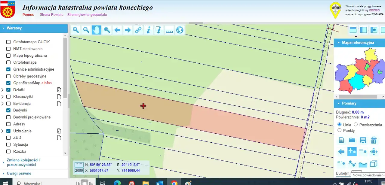Open the Strona Powiatu link
The width and height of the screenshot is (385, 185).
click(51, 15)
